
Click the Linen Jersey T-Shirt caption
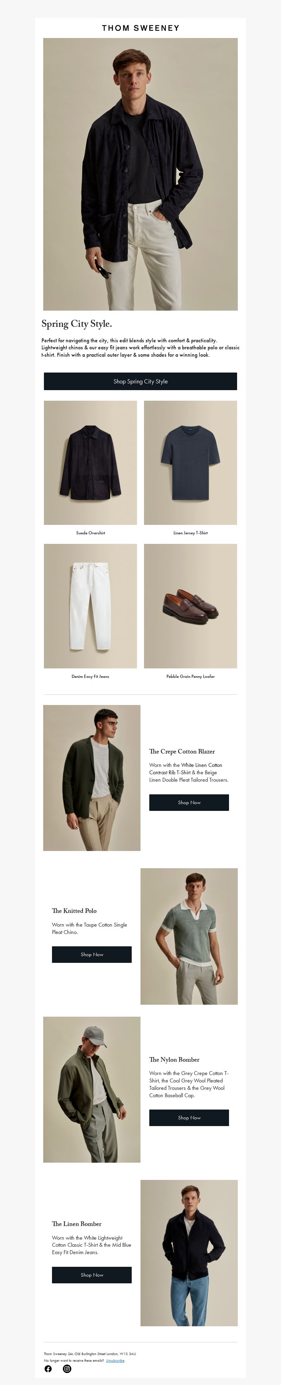point(190,533)
